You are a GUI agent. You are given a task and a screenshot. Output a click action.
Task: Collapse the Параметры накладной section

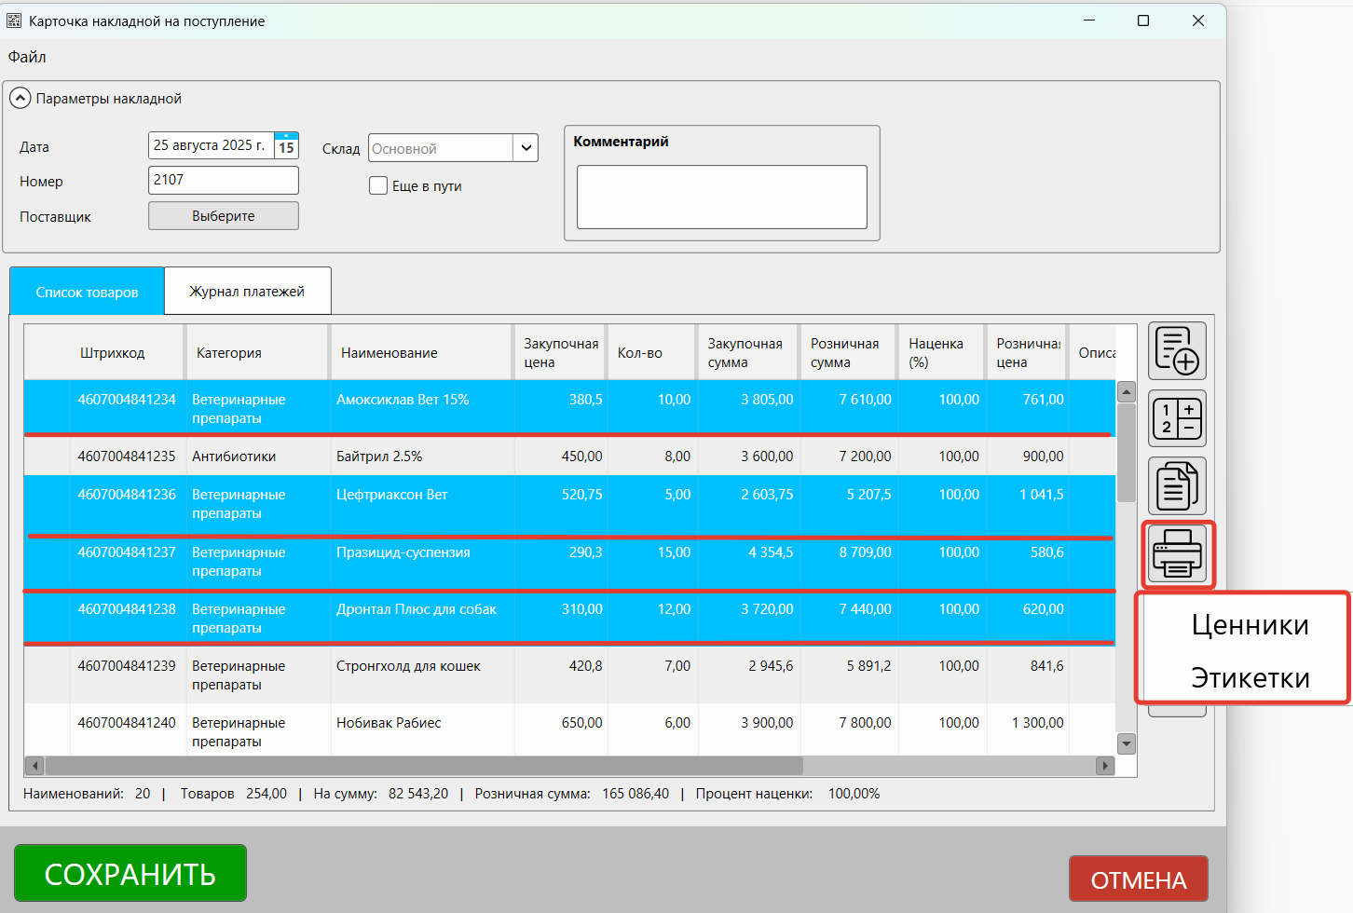(x=20, y=98)
